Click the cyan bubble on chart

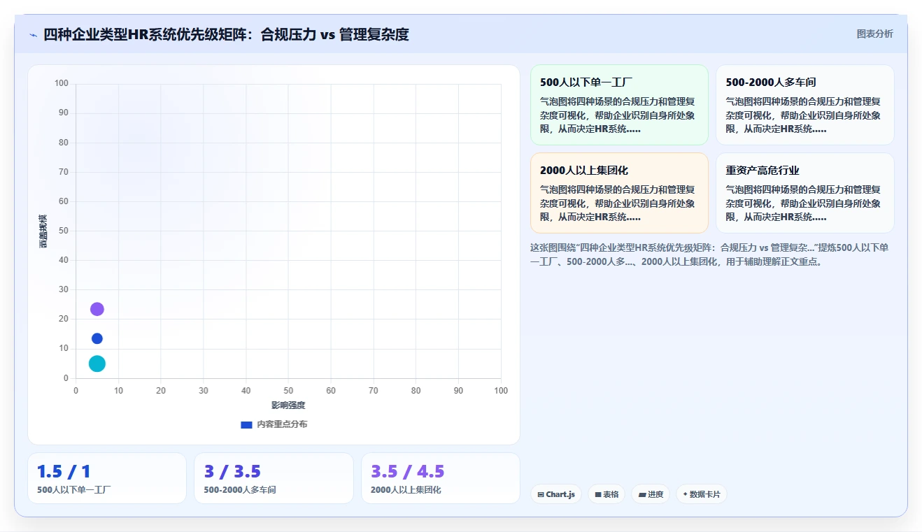tap(97, 364)
